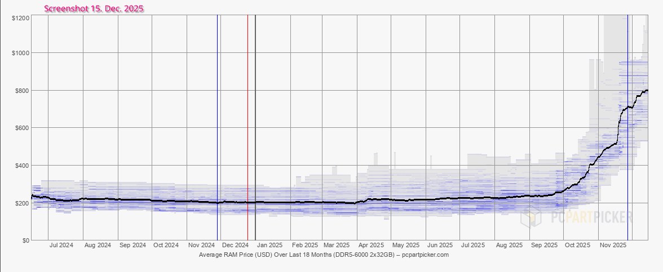
Task: Click the Jul 2024 x-axis label
Action: (x=61, y=245)
